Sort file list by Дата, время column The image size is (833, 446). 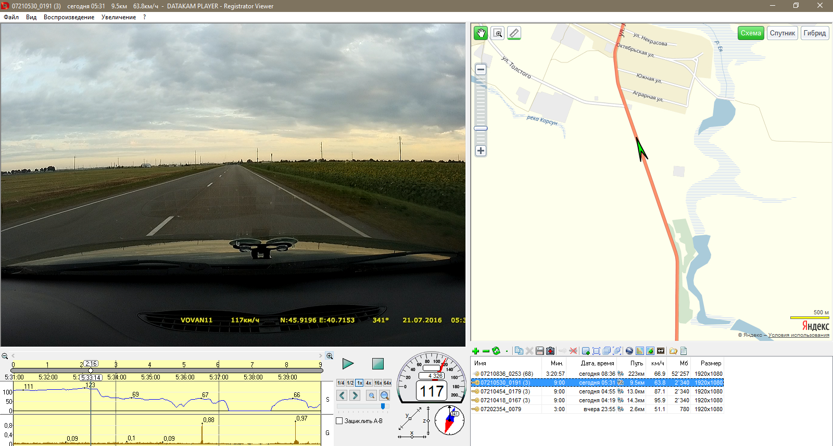(597, 363)
